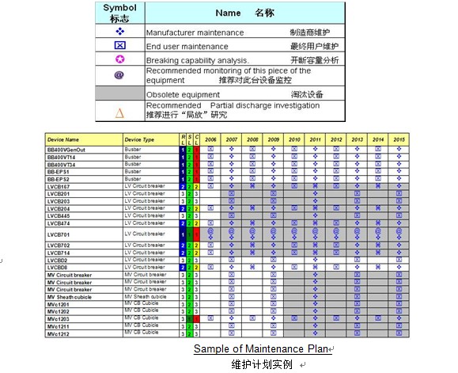Select the BB-EPS1 device name cell
458x373 pixels.
click(84, 172)
